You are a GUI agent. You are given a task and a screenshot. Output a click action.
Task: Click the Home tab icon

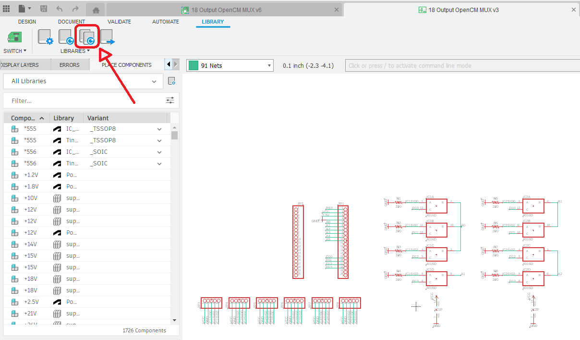coord(96,10)
